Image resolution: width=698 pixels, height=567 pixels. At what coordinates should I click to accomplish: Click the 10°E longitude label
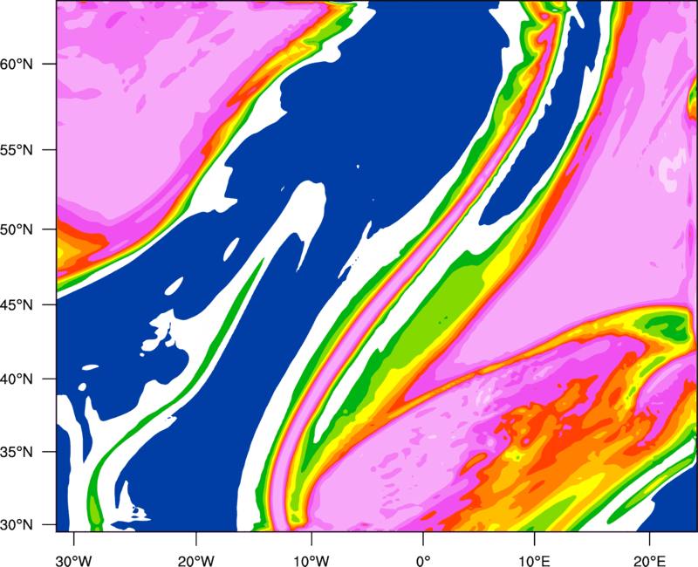[x=534, y=561]
